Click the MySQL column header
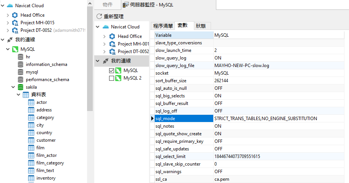The height and width of the screenshot is (183, 349). 279,35
